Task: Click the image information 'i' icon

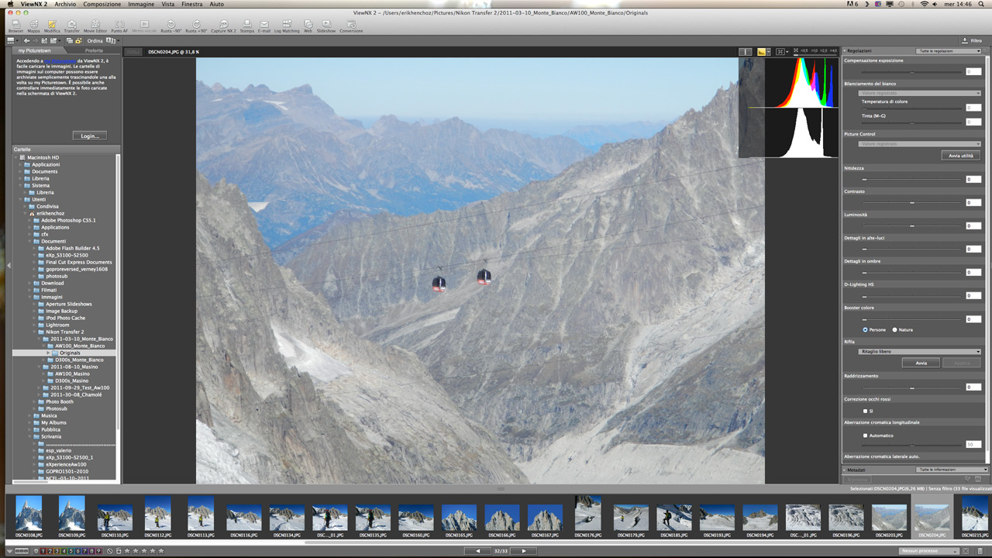Action: tap(746, 52)
